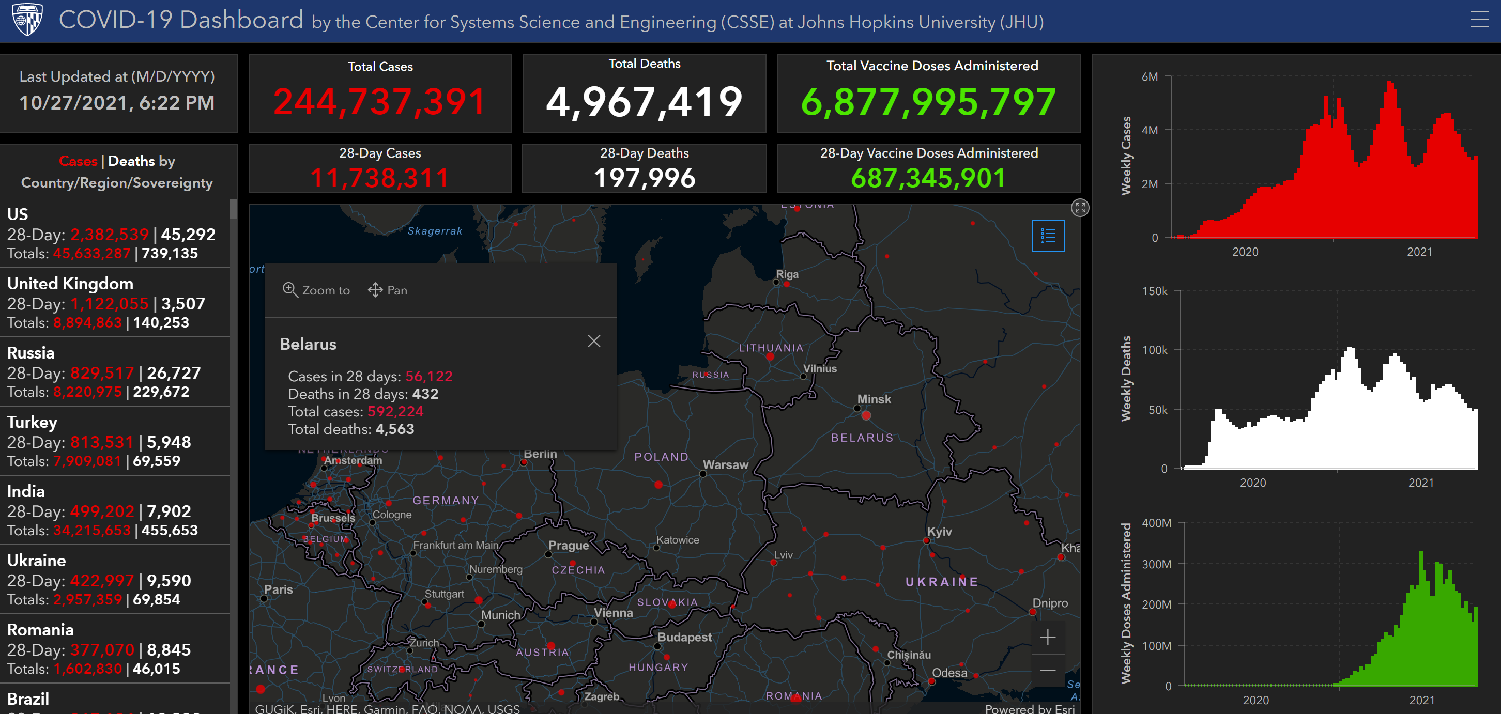Select India in the country list
This screenshot has width=1501, height=714.
115,511
